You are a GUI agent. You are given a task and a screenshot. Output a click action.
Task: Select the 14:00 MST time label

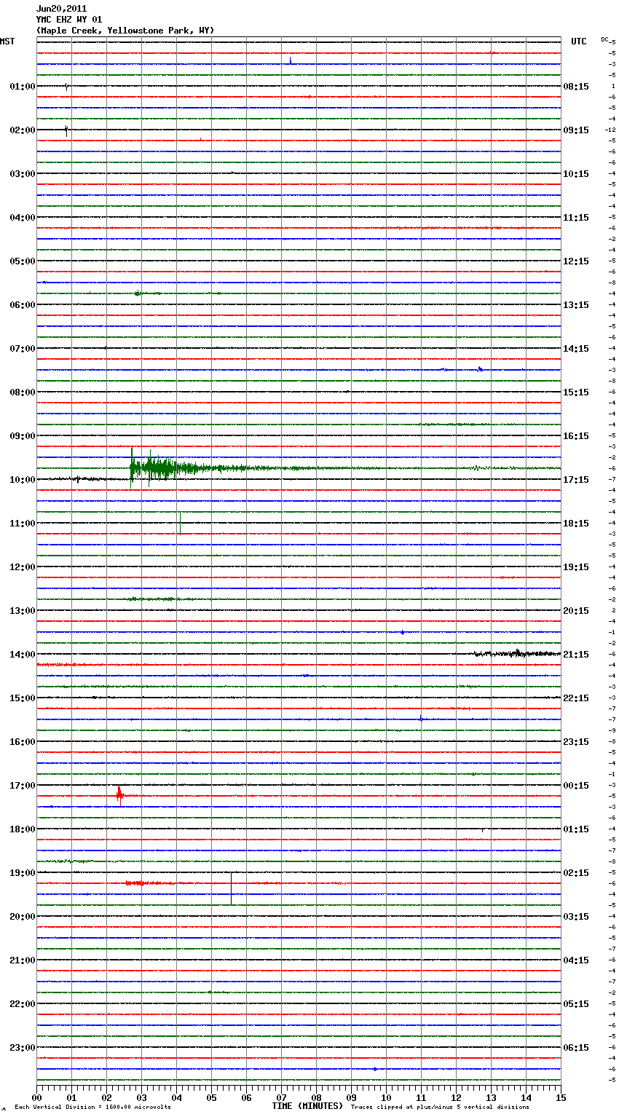[23, 655]
